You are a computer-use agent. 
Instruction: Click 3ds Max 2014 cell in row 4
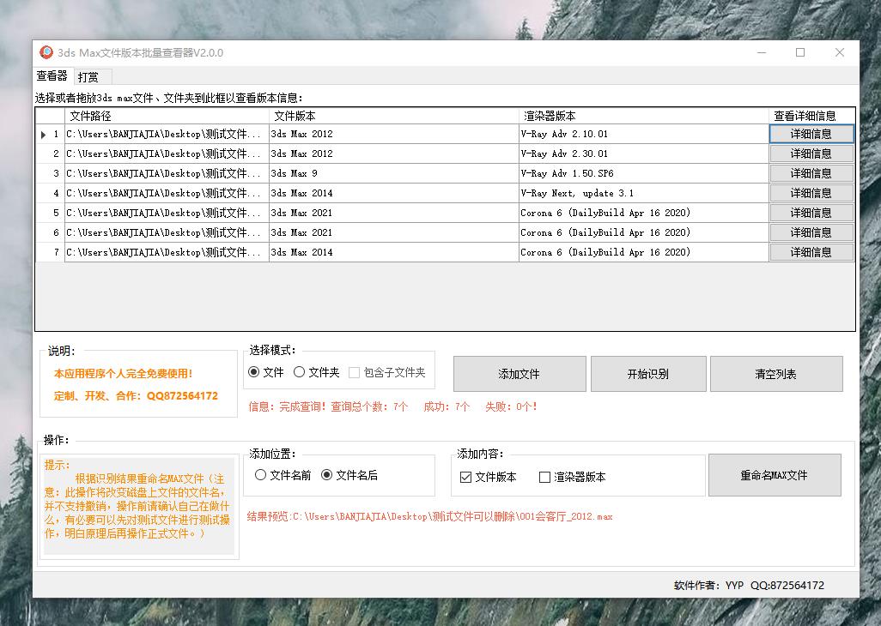394,193
